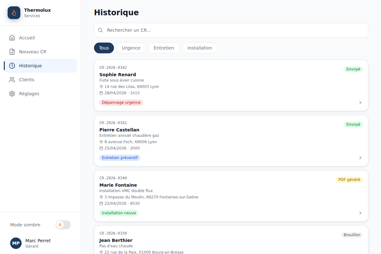Expand the Sophie Renard report chevron
The height and width of the screenshot is (254, 381).
pos(360,103)
